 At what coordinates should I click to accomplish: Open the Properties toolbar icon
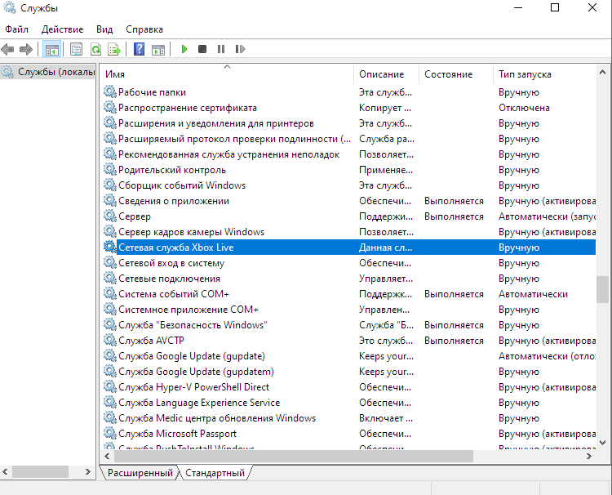click(x=76, y=49)
